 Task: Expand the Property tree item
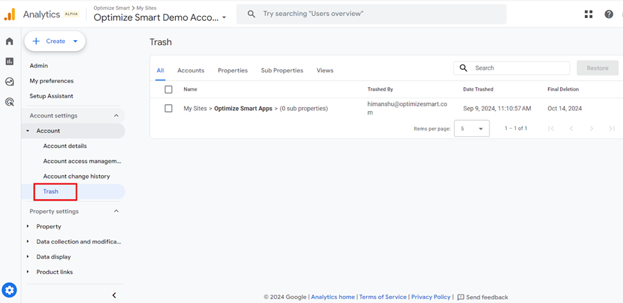pos(28,226)
